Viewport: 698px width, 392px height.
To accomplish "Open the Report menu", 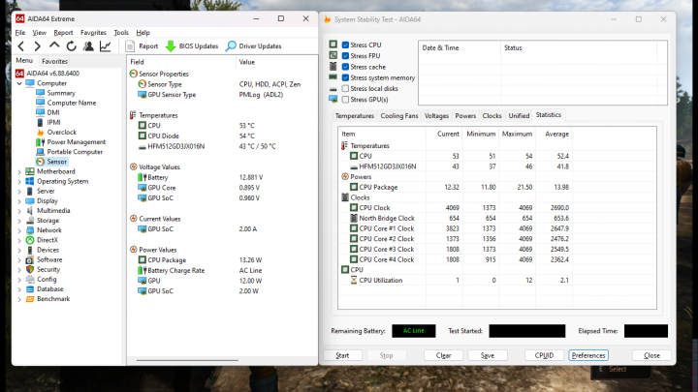I will point(63,33).
